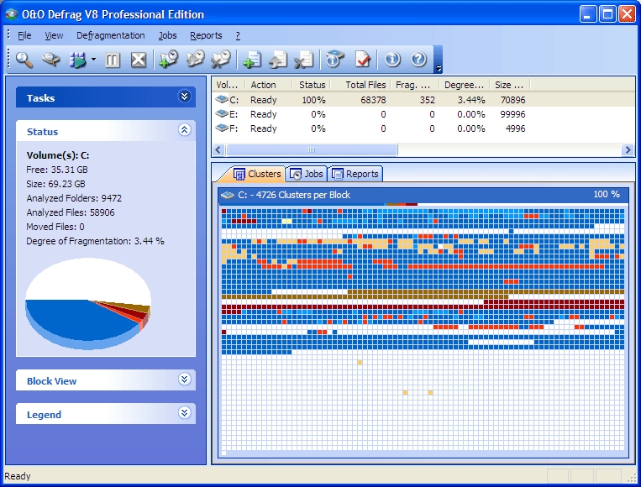The width and height of the screenshot is (641, 487).
Task: Click the 68378 total files cell
Action: [x=373, y=100]
